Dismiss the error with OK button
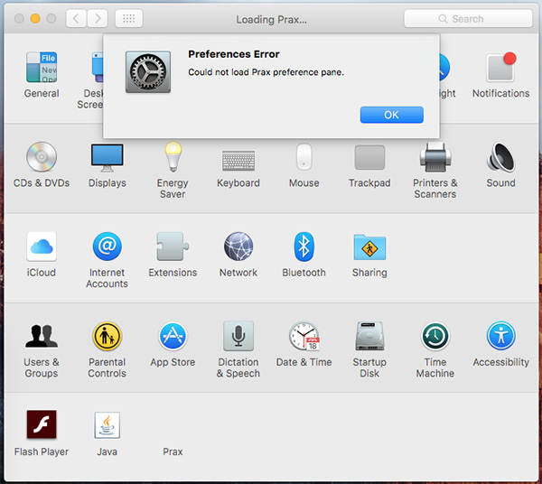542x484 pixels. point(392,115)
